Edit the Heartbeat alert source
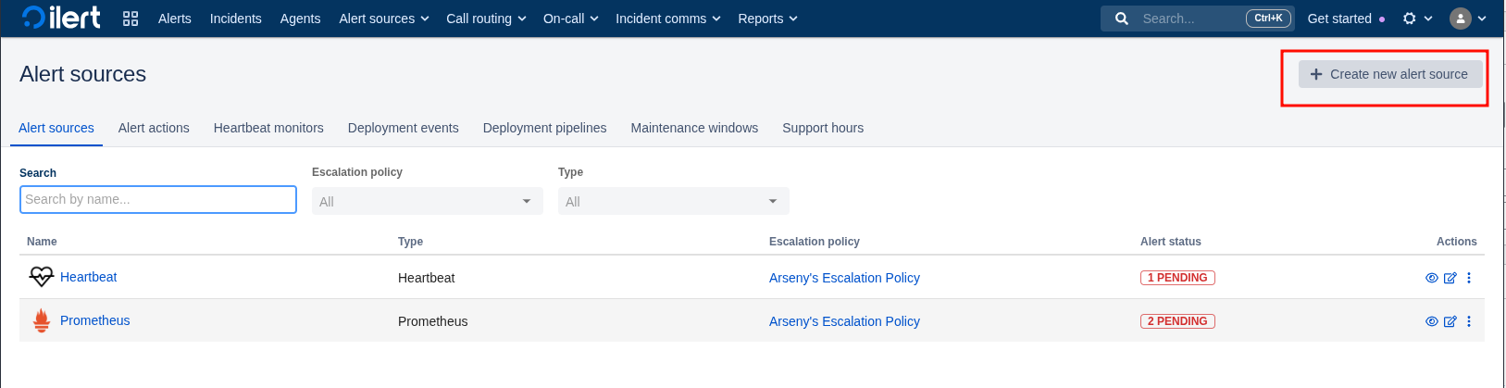Image resolution: width=1506 pixels, height=388 pixels. (1450, 278)
